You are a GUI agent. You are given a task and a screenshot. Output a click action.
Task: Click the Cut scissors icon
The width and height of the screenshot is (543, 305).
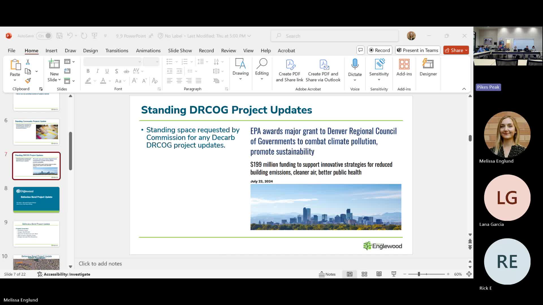pos(28,62)
